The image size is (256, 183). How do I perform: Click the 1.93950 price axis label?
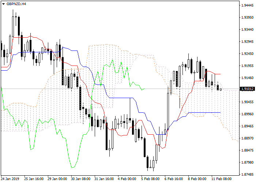point(248,18)
